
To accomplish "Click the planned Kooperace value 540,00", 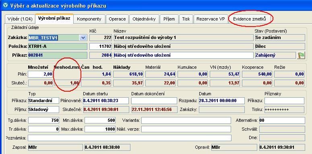I will point(257,74).
